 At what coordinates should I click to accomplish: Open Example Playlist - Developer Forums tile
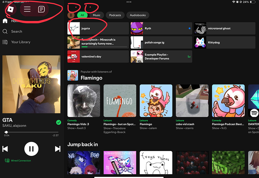[x=161, y=57]
